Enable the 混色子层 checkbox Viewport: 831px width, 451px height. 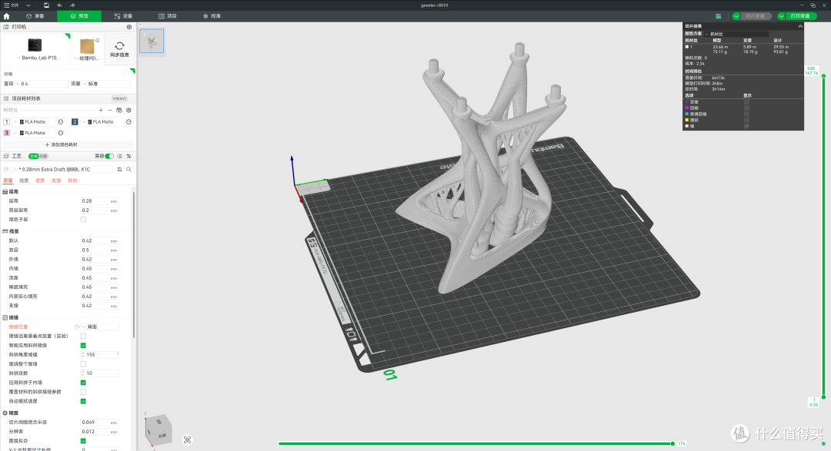click(83, 219)
